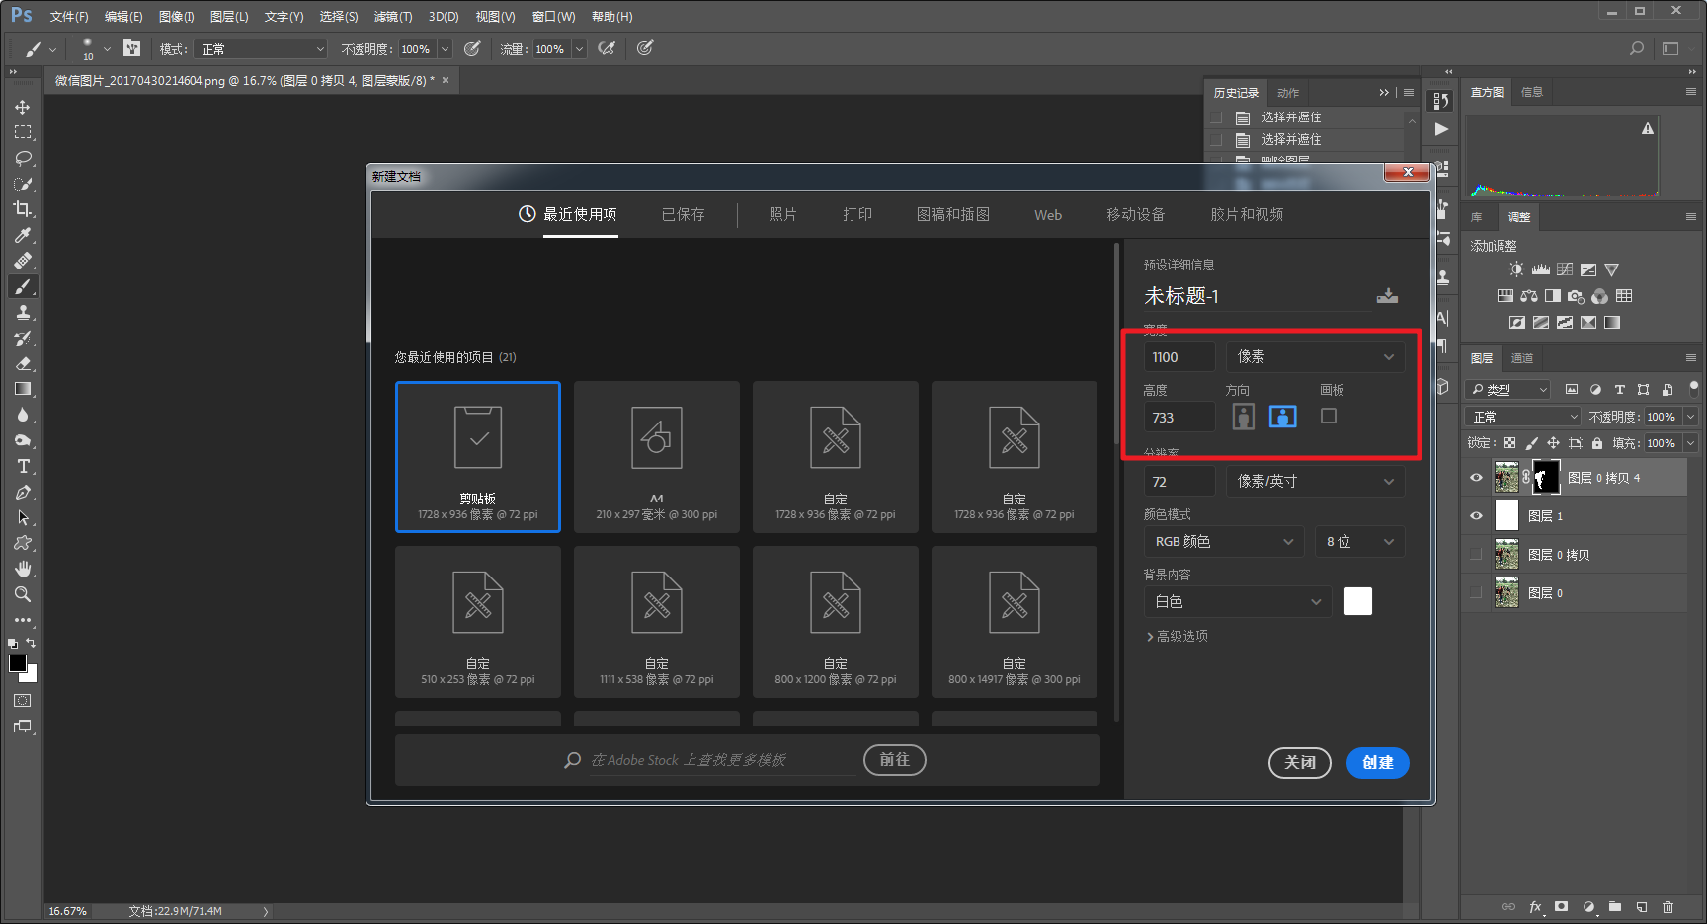Pick the Eraser tool
The height and width of the screenshot is (924, 1707).
click(x=23, y=363)
